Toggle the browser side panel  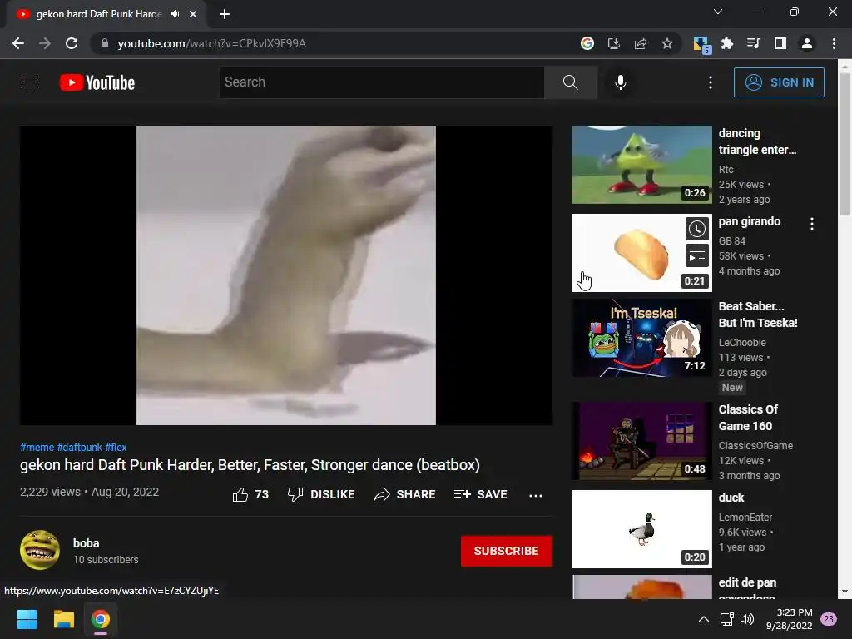(780, 43)
